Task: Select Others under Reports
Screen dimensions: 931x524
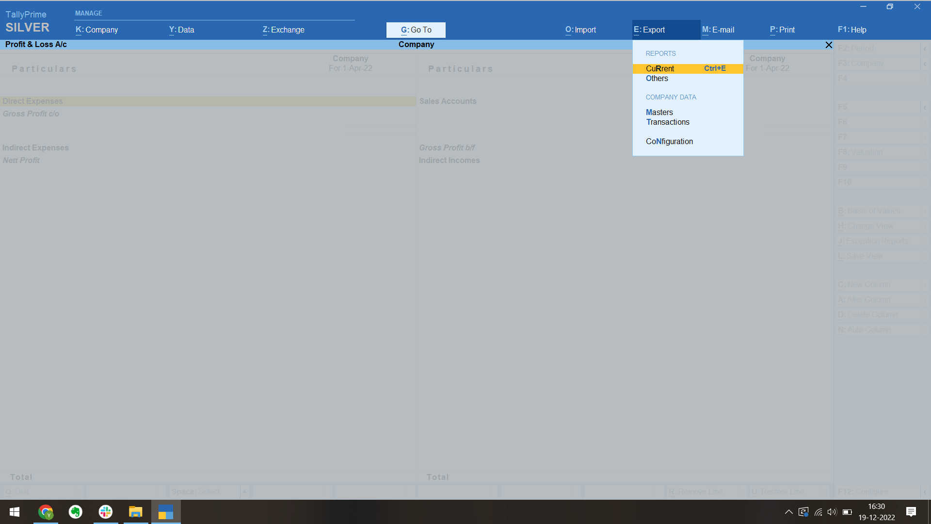Action: tap(657, 78)
